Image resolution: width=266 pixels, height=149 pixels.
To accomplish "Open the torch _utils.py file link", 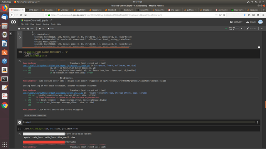I will (x=53, y=93).
